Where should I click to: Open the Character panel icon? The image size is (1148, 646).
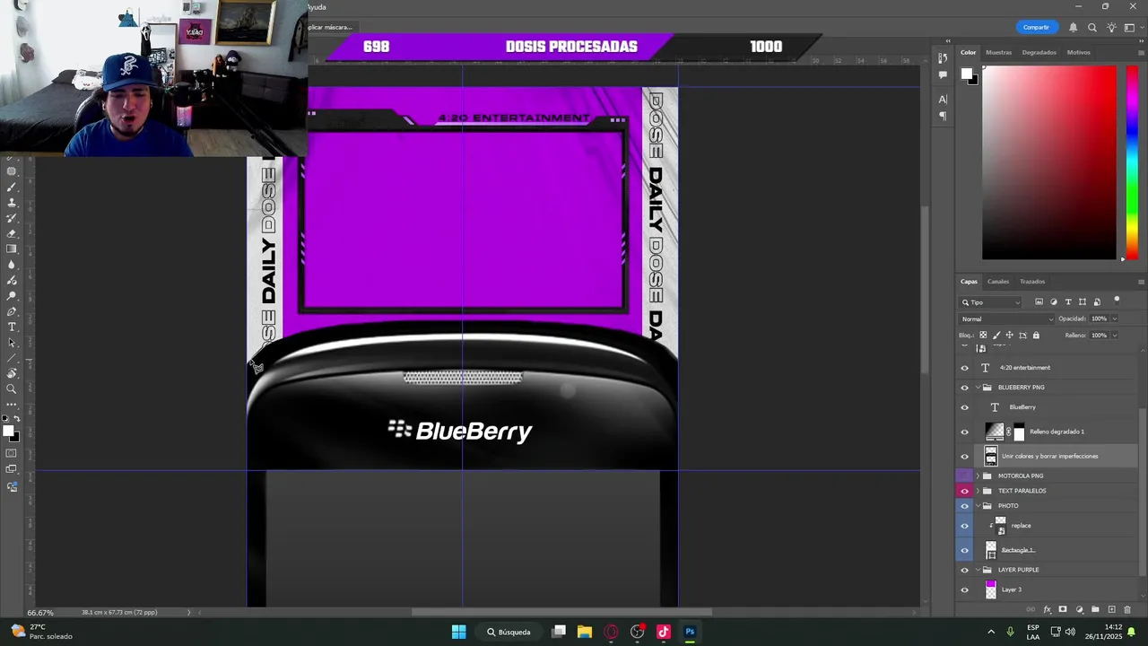(x=943, y=99)
